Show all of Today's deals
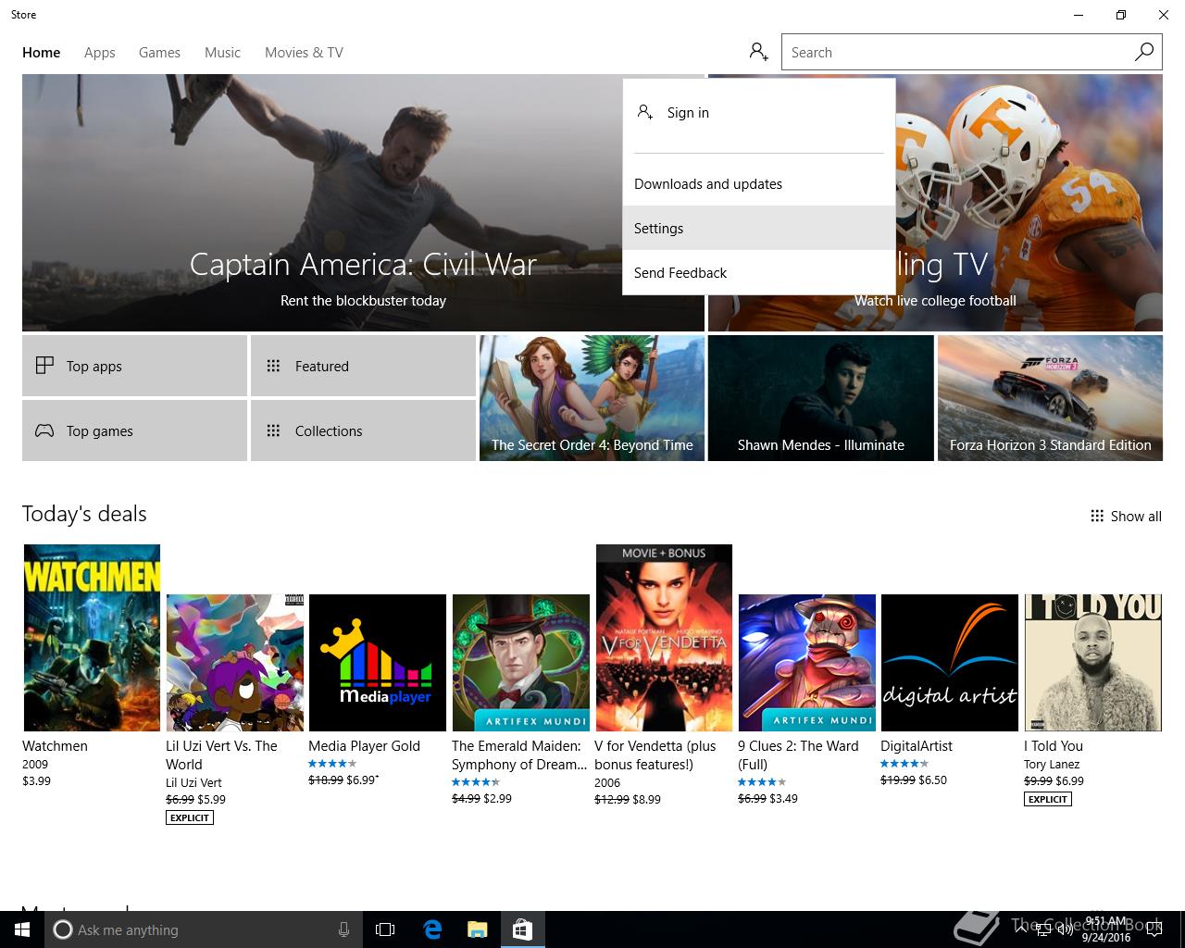The image size is (1185, 948). coord(1126,516)
